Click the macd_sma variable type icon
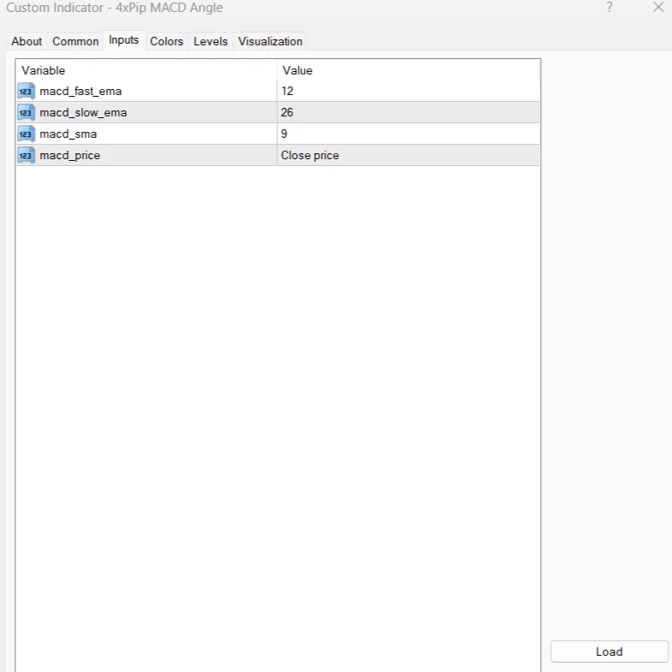This screenshot has width=672, height=672. (26, 134)
